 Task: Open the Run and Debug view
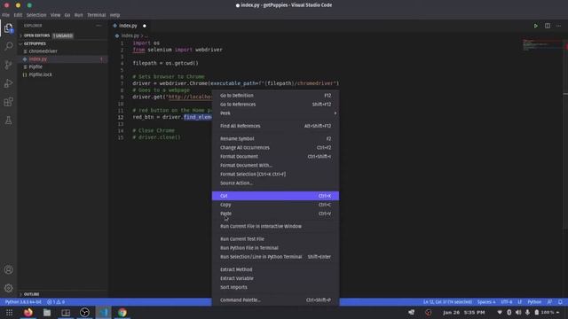pyautogui.click(x=8, y=83)
